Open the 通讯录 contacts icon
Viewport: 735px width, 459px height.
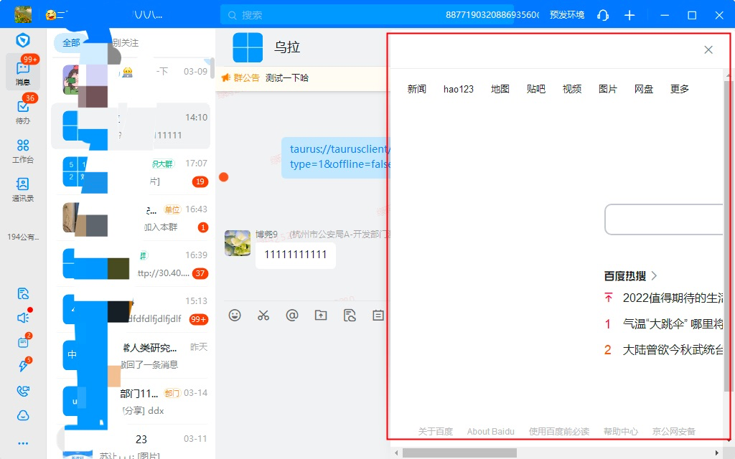(23, 189)
